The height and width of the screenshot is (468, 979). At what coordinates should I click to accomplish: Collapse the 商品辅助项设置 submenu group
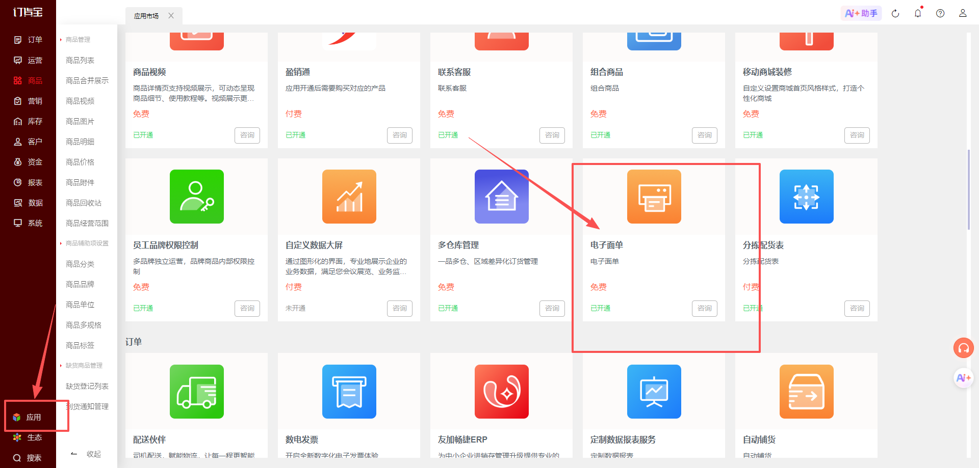(x=84, y=243)
